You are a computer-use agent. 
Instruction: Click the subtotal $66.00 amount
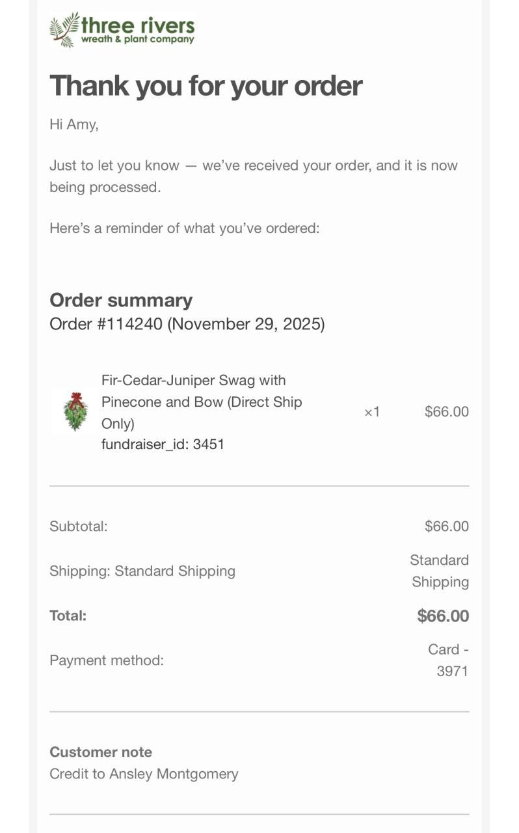click(x=446, y=526)
